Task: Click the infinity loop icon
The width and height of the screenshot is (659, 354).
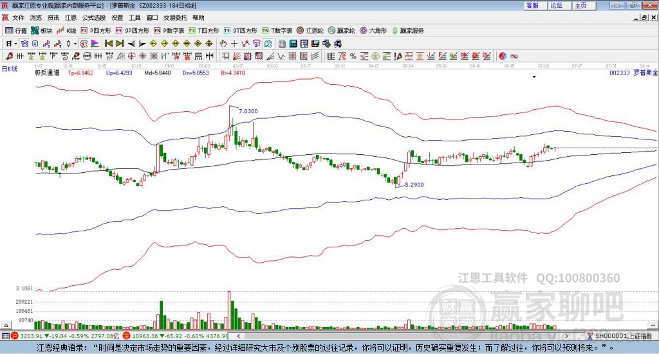Action: [x=514, y=56]
